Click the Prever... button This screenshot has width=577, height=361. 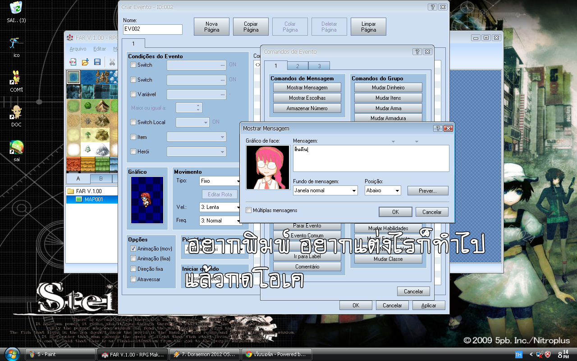(x=428, y=191)
